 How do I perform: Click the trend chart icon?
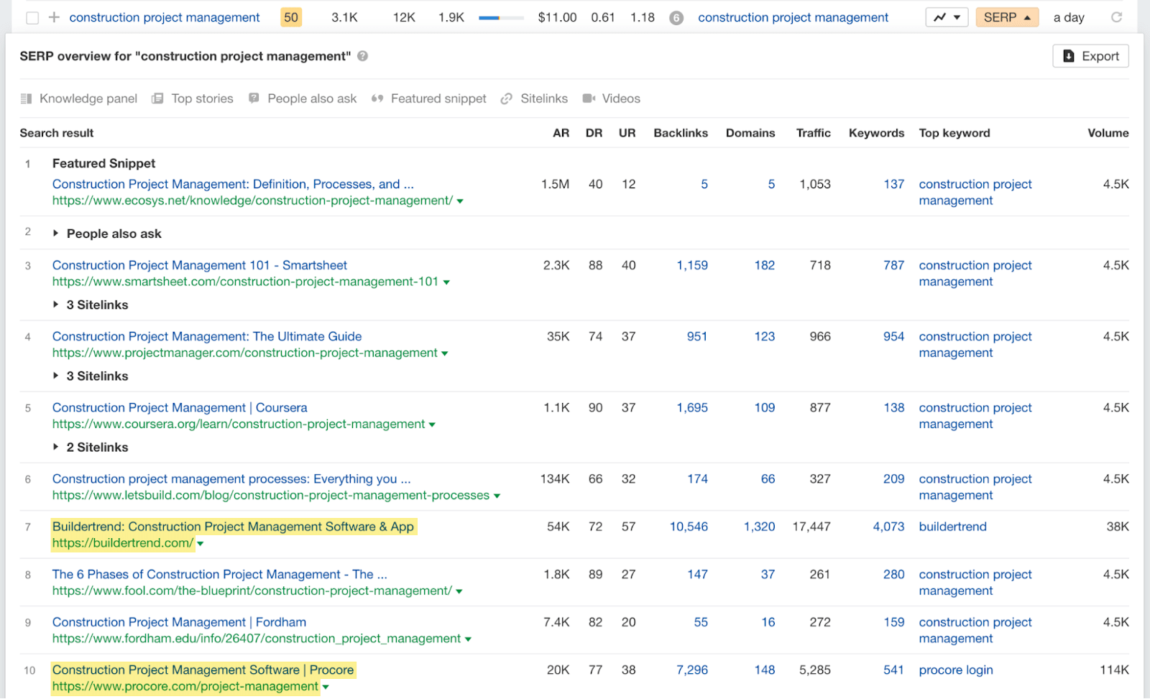[940, 17]
